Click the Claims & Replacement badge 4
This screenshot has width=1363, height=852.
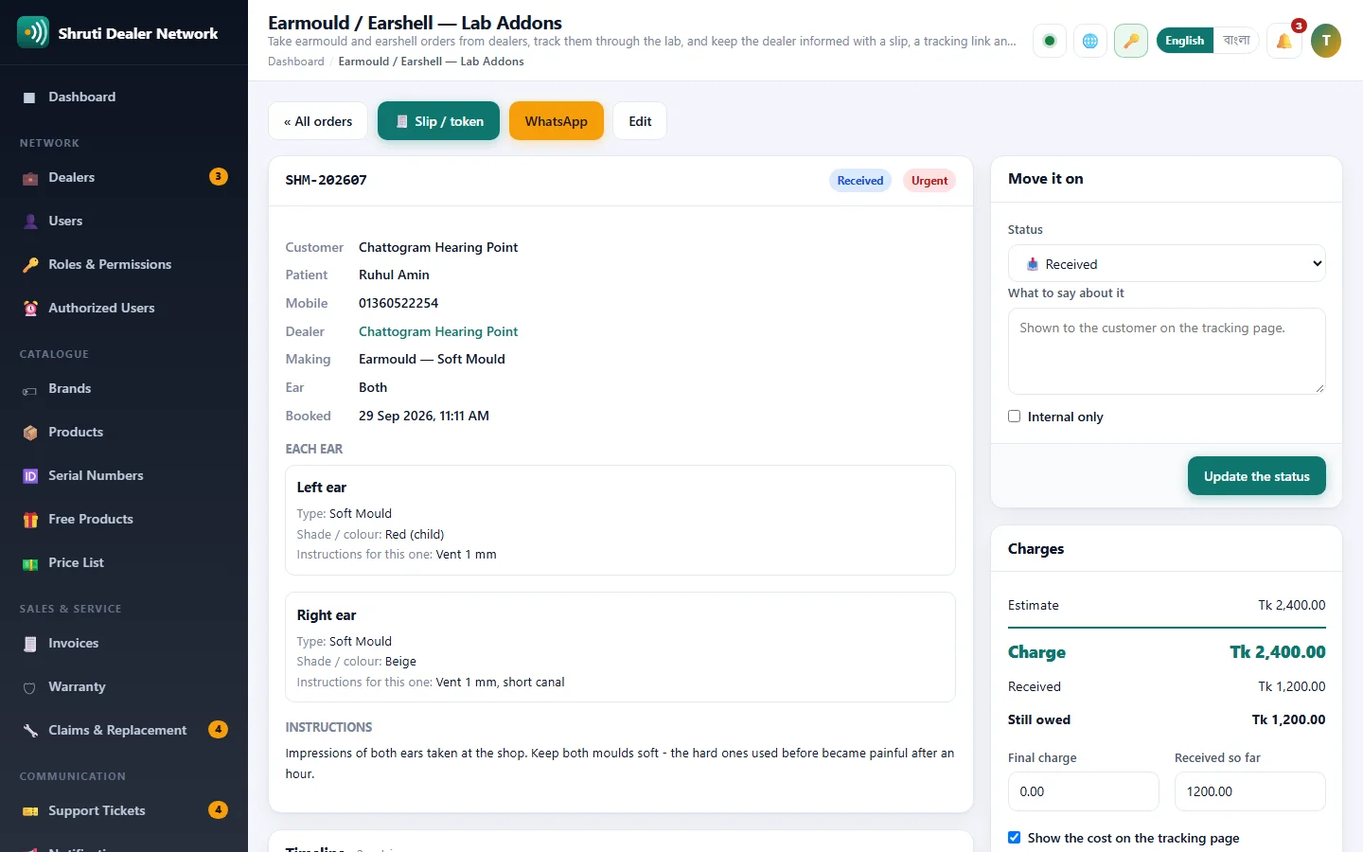point(219,729)
